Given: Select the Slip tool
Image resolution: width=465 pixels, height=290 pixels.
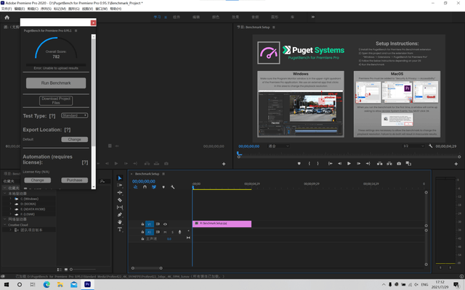Looking at the screenshot, I should 120,207.
